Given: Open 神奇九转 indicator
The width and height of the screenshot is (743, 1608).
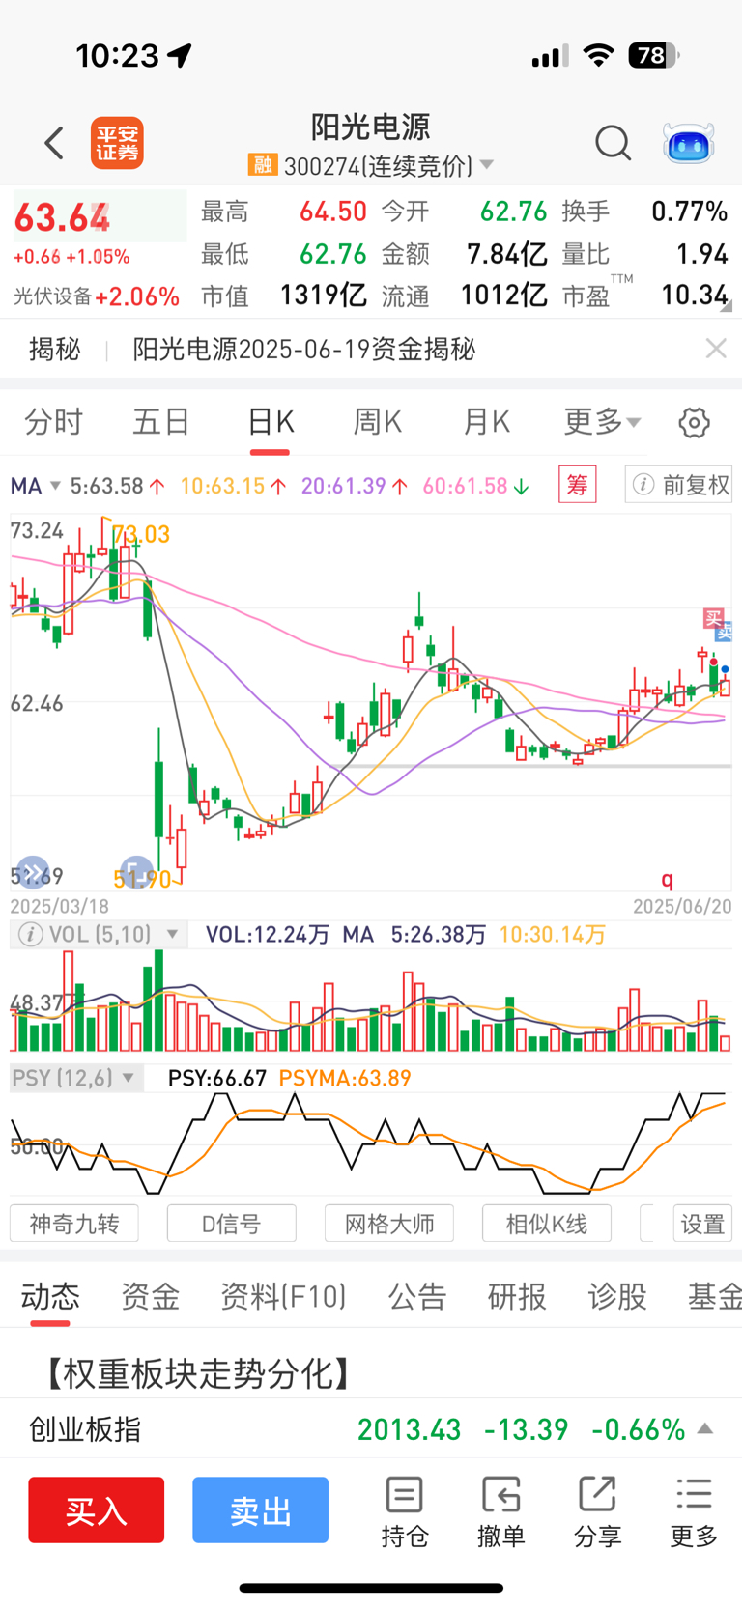Looking at the screenshot, I should point(74,1224).
